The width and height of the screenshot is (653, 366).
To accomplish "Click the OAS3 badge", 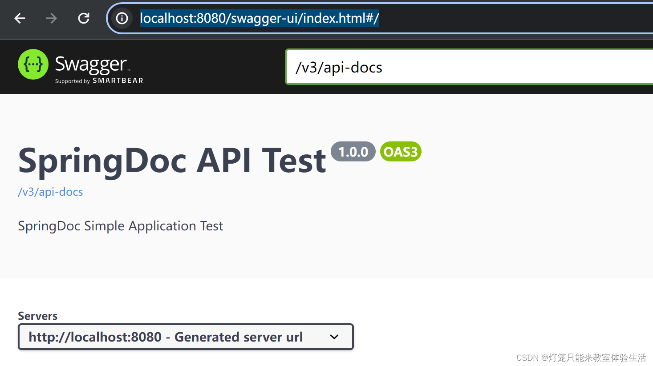I will coord(401,152).
